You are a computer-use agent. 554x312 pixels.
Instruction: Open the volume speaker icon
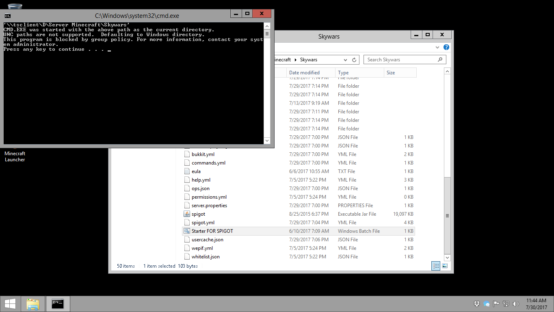click(x=516, y=304)
